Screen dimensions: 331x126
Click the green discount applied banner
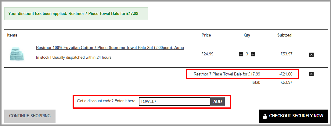point(76,14)
